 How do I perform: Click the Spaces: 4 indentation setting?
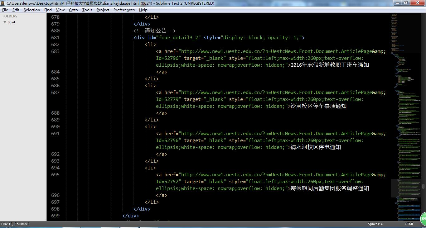375,224
